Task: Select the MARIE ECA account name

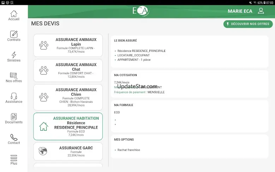Action: click(240, 11)
